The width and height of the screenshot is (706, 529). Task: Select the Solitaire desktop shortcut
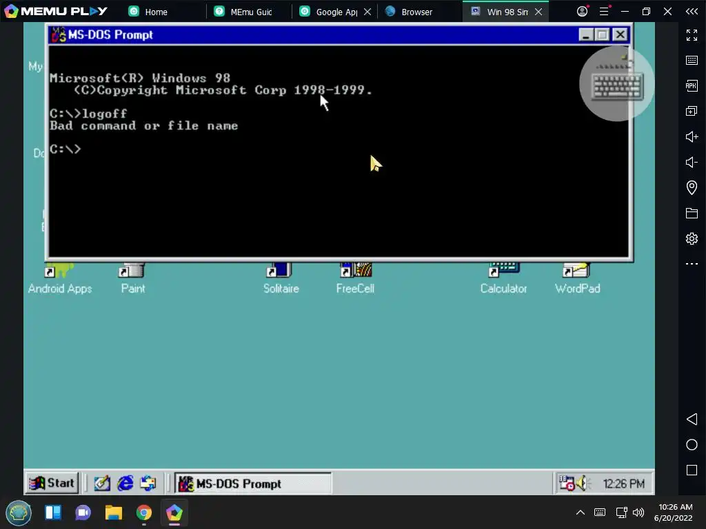[281, 279]
